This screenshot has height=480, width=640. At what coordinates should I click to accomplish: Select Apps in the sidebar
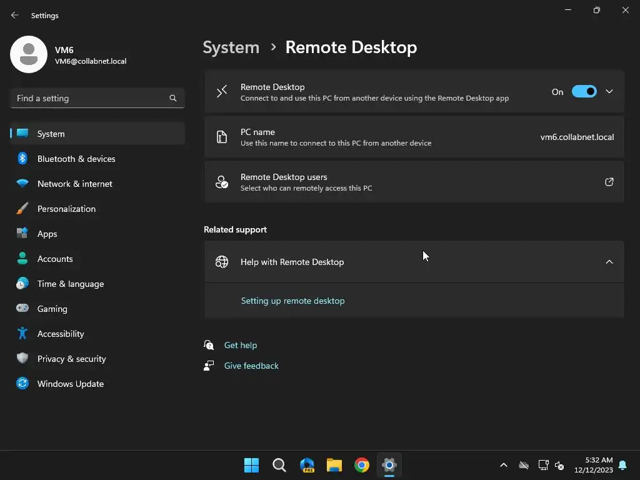97,234
